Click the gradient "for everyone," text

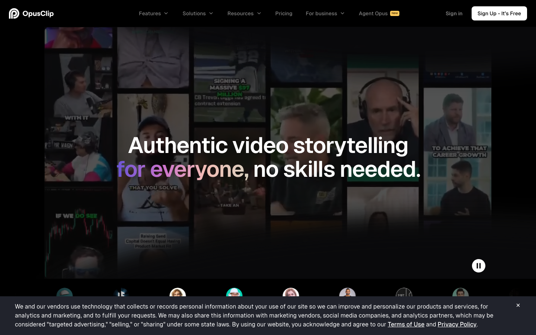click(182, 169)
